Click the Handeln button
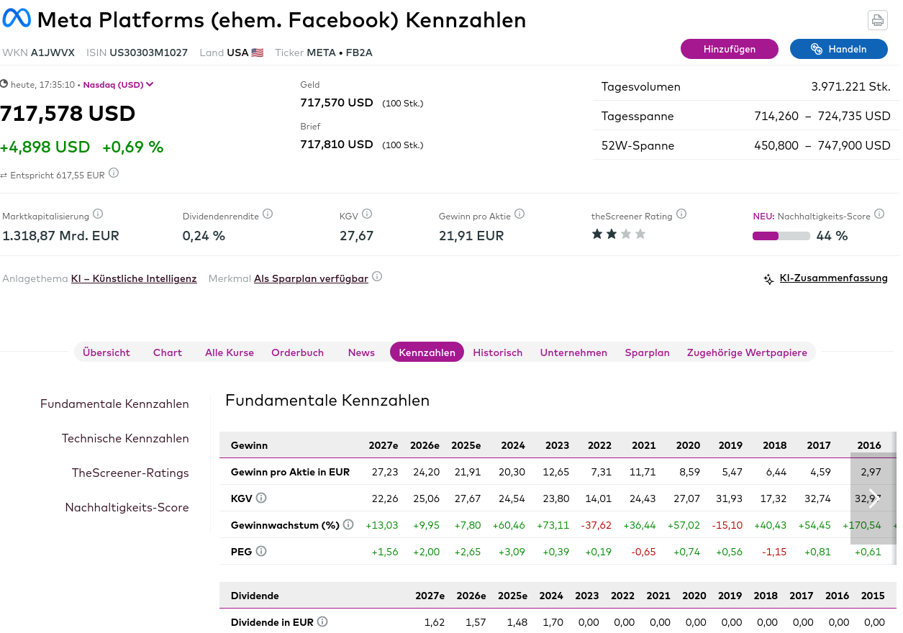The width and height of the screenshot is (903, 633). [x=838, y=49]
